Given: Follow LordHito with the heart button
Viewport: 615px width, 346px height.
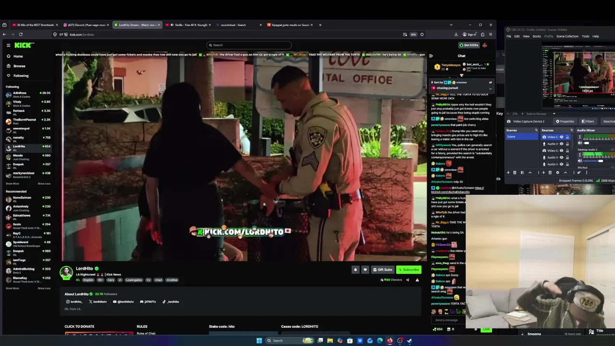Looking at the screenshot, I should (365, 270).
